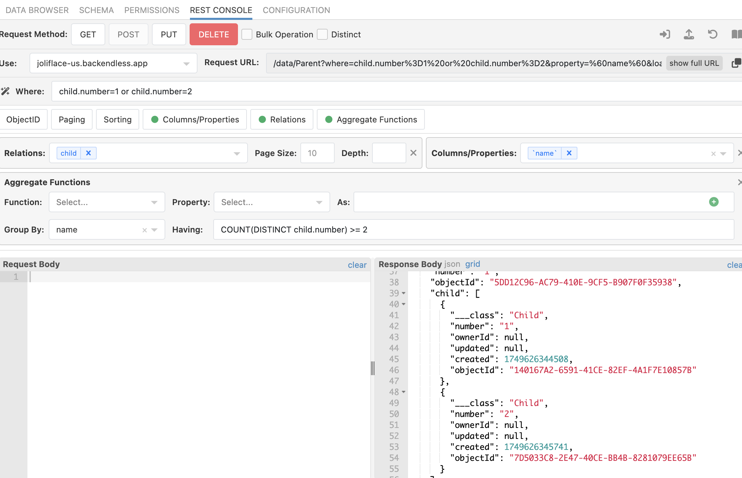Collapse JSON fold arrow at line 39
Image resolution: width=742 pixels, height=478 pixels.
tap(404, 293)
